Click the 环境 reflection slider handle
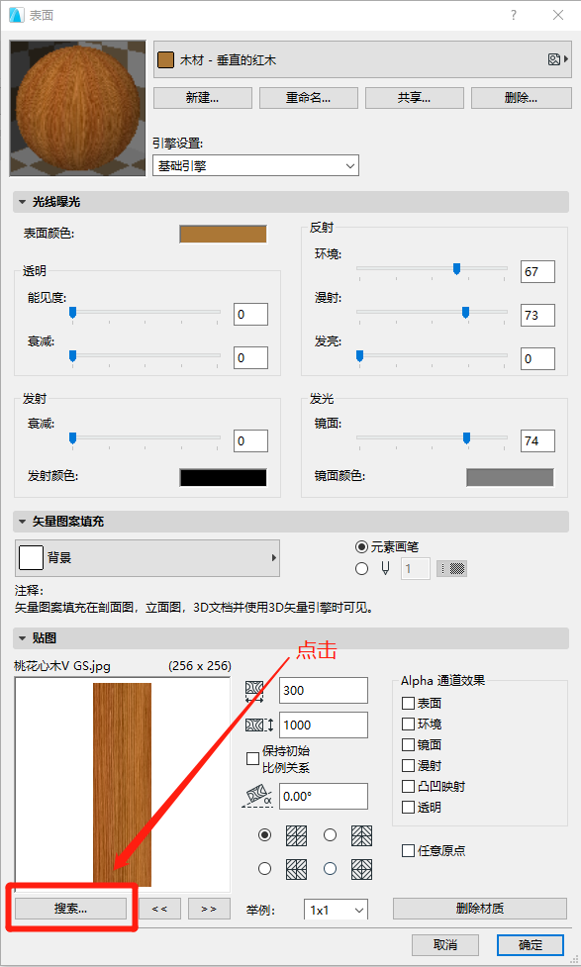The image size is (581, 967). click(456, 269)
